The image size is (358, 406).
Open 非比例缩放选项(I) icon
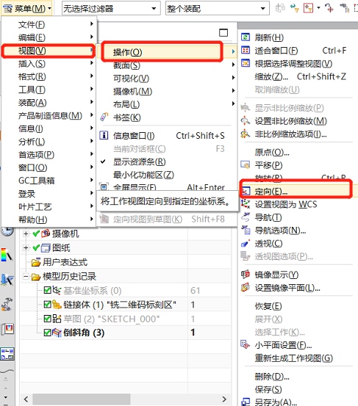(246, 134)
